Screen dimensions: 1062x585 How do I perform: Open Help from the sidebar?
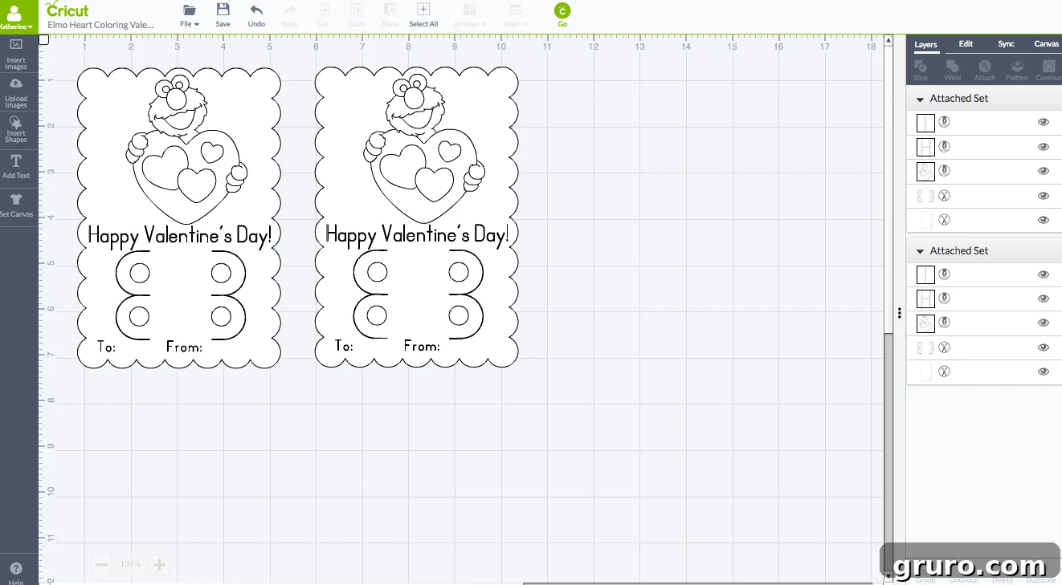pos(16,573)
